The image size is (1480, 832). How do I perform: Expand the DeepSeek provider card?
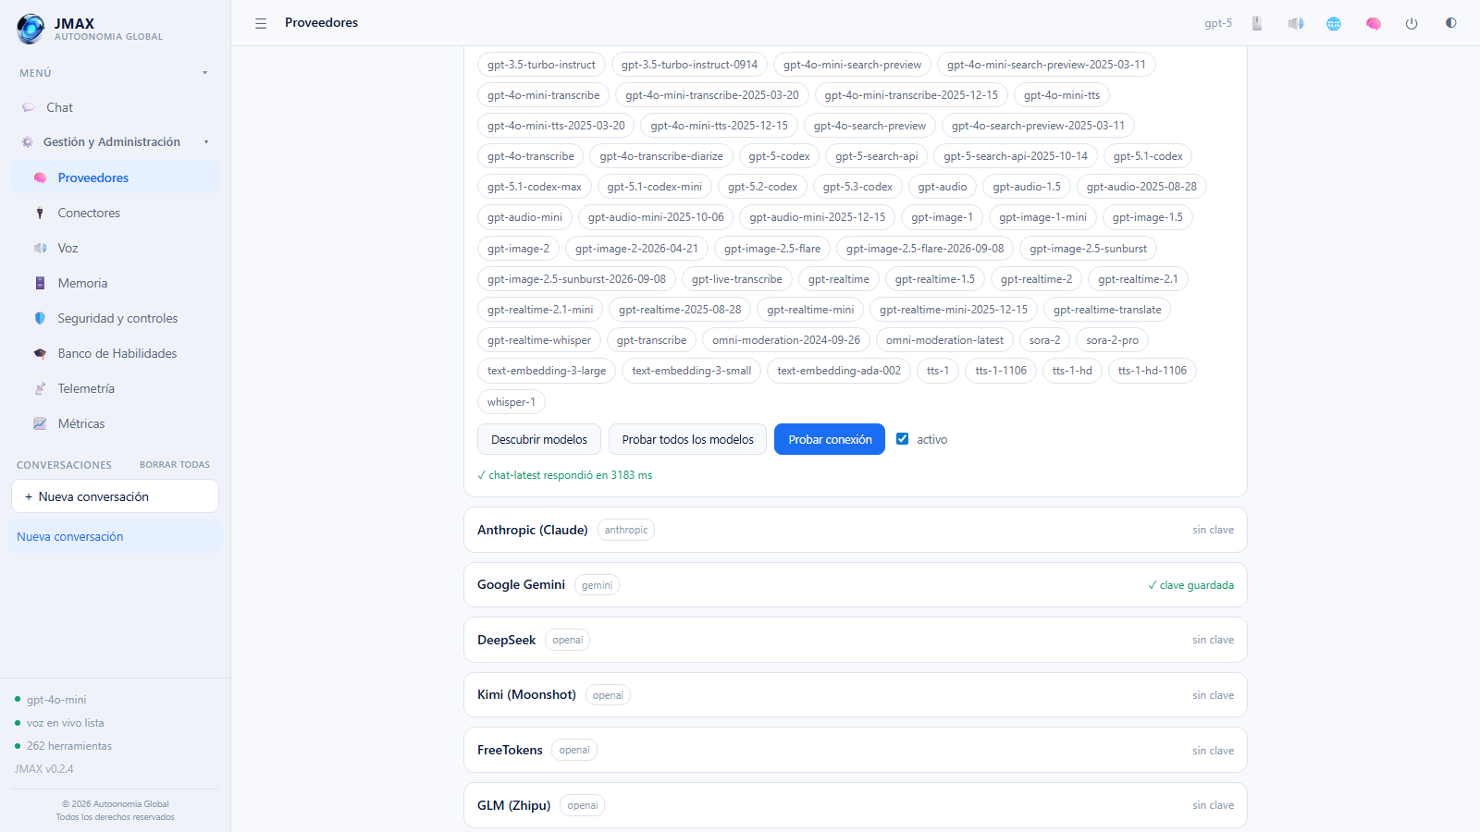click(x=856, y=640)
